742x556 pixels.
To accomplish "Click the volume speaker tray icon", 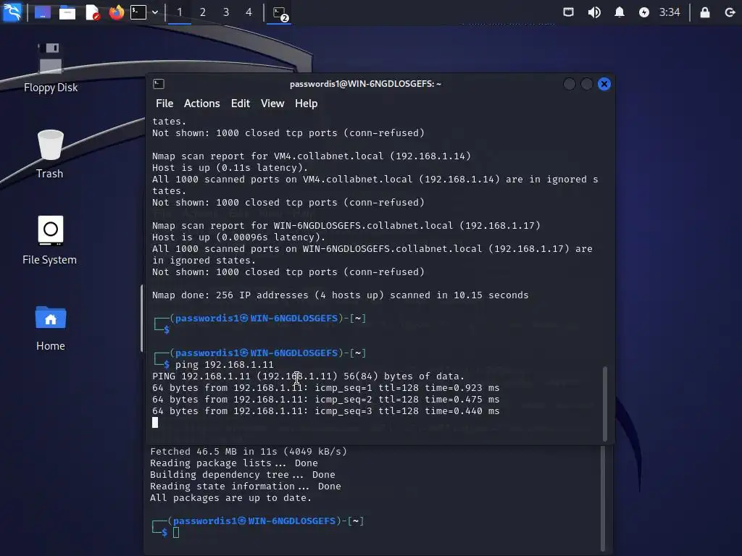I will pyautogui.click(x=594, y=12).
